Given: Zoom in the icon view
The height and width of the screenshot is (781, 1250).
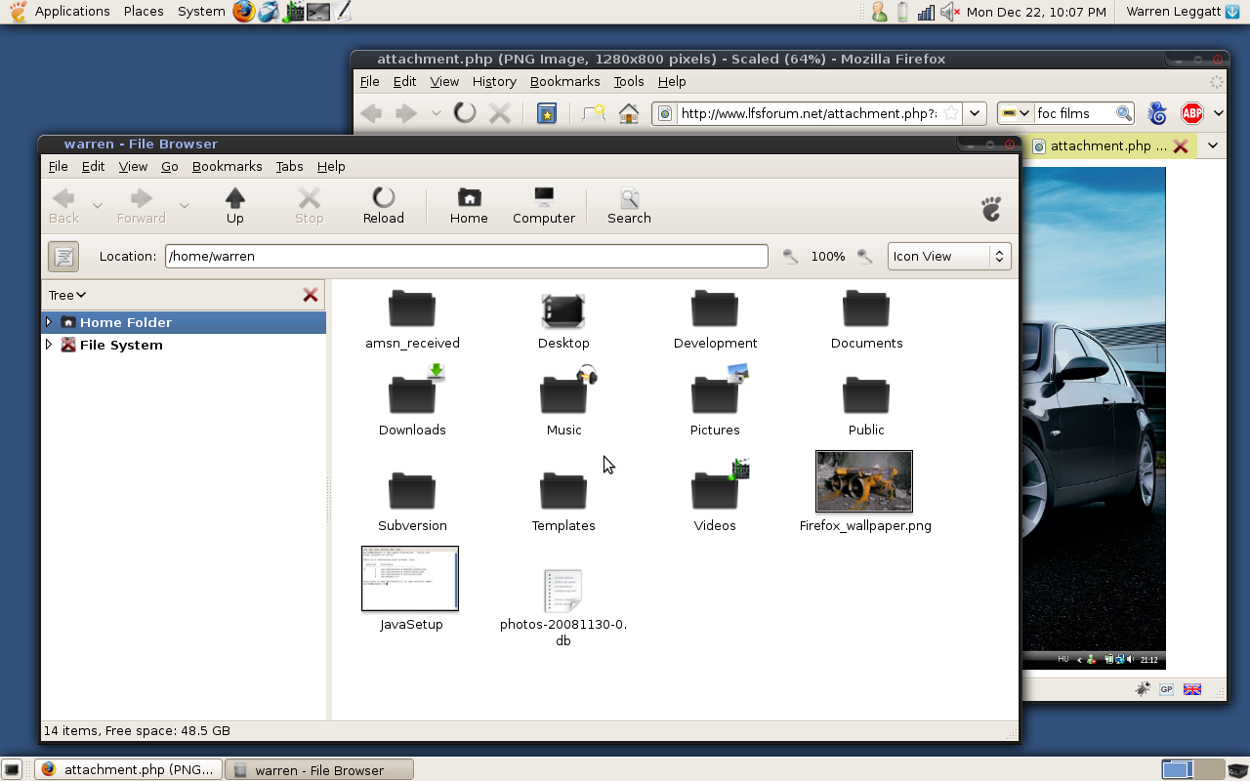Looking at the screenshot, I should click(x=864, y=256).
